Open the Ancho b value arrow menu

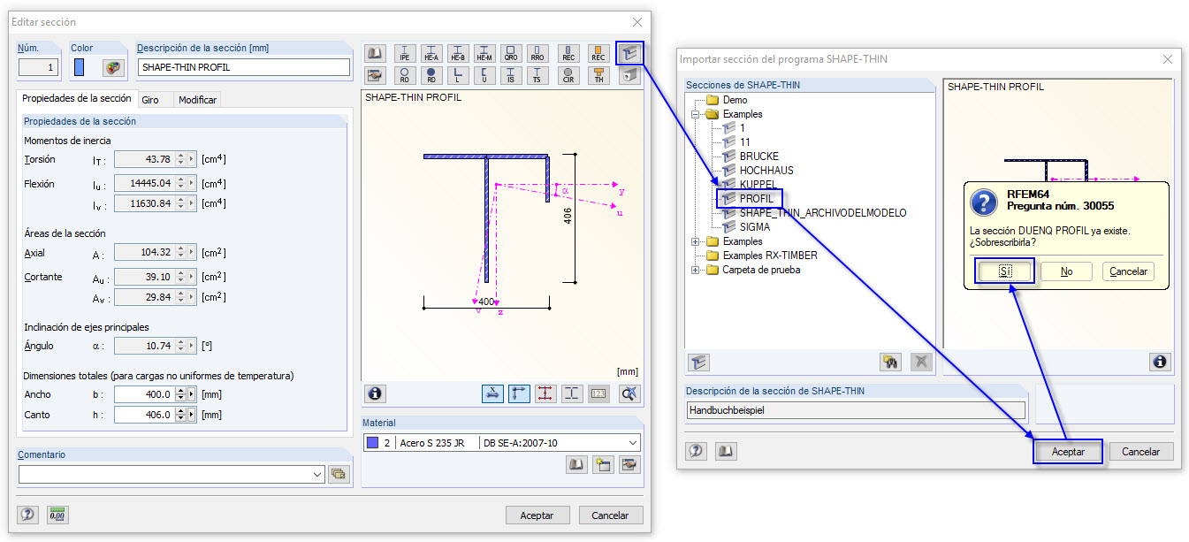[x=191, y=394]
